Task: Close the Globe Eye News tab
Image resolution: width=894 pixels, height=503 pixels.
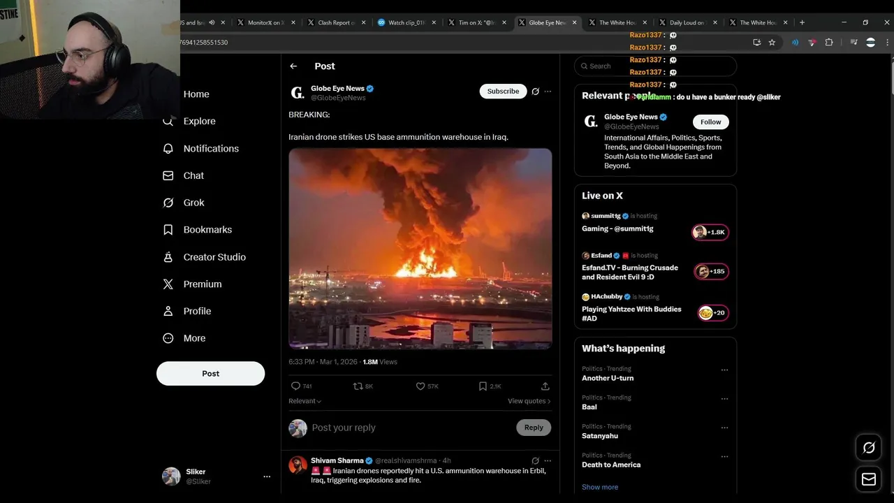Action: tap(575, 22)
